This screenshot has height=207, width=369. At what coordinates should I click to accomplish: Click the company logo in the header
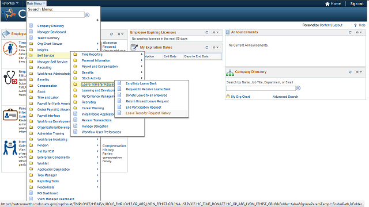click(x=9, y=14)
